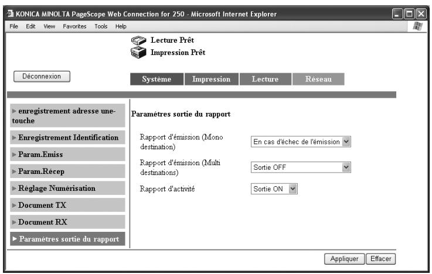Open the Rapport d'activité dropdown
432x274 pixels.
click(x=274, y=189)
